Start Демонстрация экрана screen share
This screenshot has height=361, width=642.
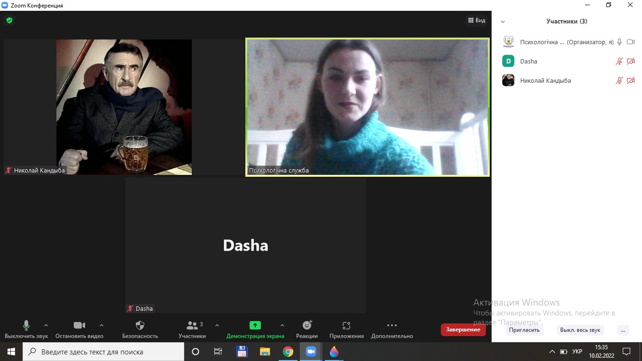click(x=255, y=330)
